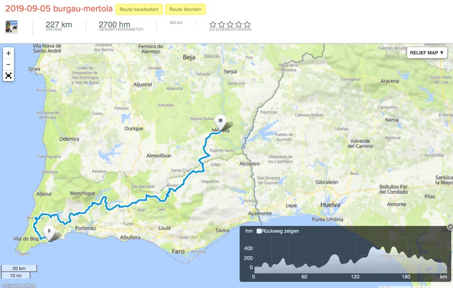Click the route start play marker
The width and height of the screenshot is (453, 288).
coord(49,230)
